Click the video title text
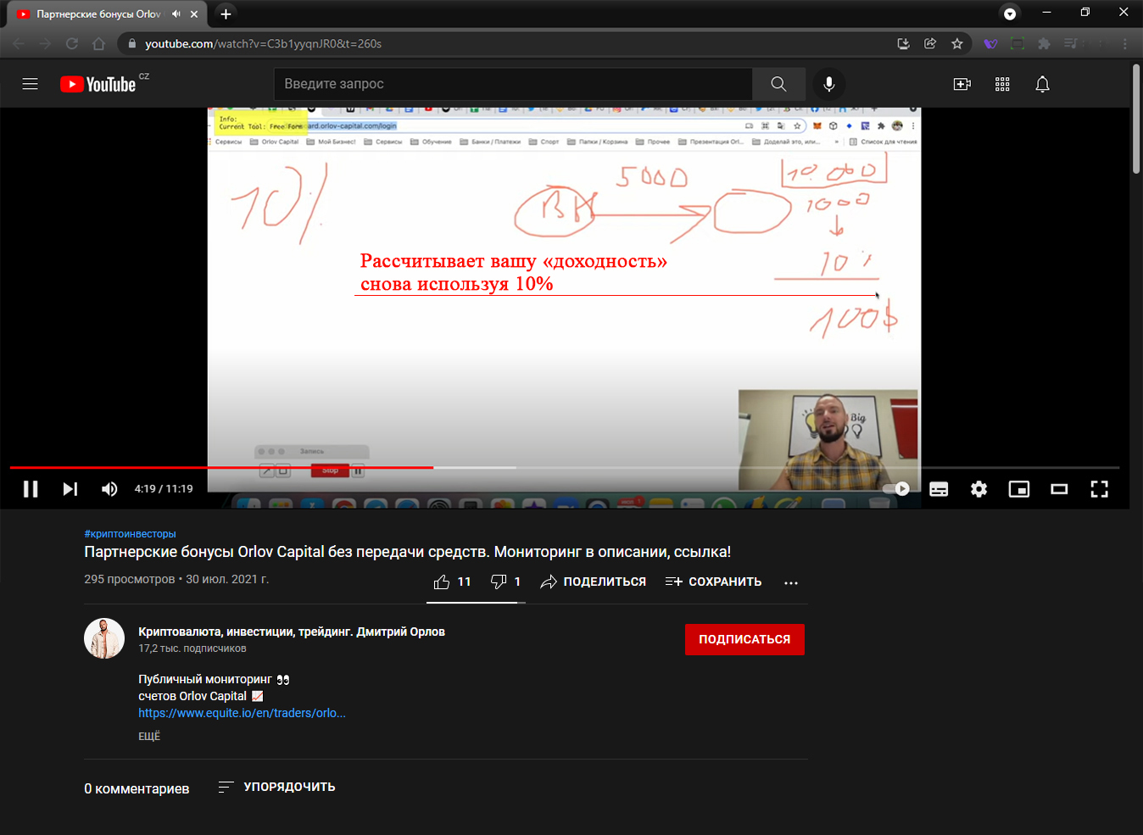Image resolution: width=1143 pixels, height=835 pixels. pyautogui.click(x=408, y=552)
